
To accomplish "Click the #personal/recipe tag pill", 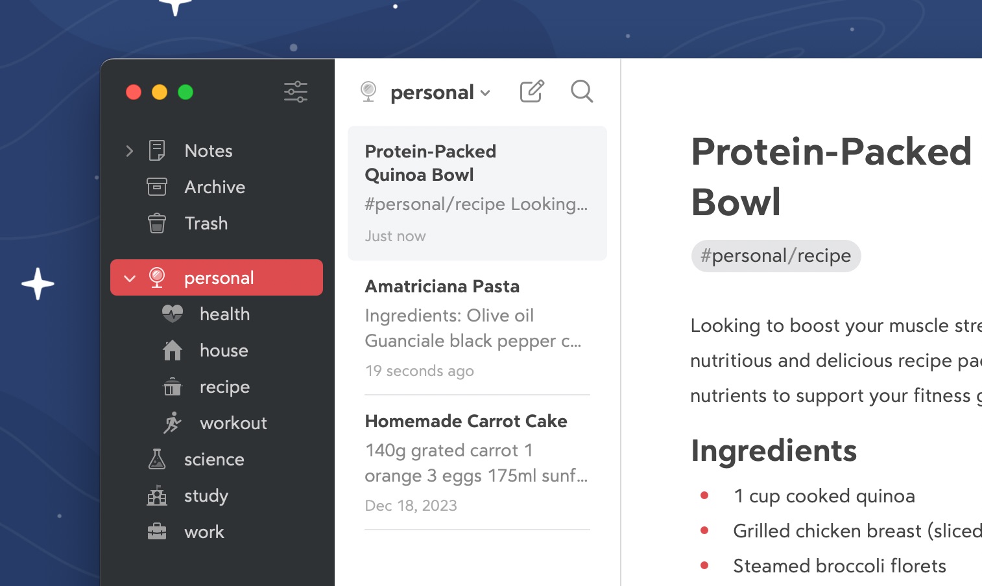I will pos(776,256).
